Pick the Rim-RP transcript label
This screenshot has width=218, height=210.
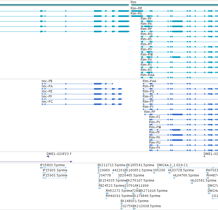pyautogui.click(x=146, y=29)
